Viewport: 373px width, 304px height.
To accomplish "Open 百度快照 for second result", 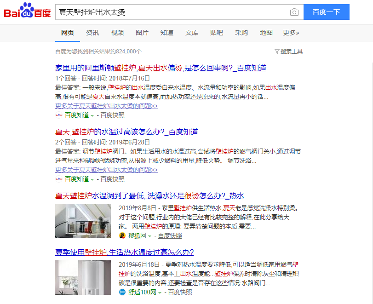I will coord(113,179).
